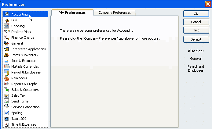Viewport: 212px width, 129px height.
Task: Open the Payroll and Employees link
Action: 196,68
